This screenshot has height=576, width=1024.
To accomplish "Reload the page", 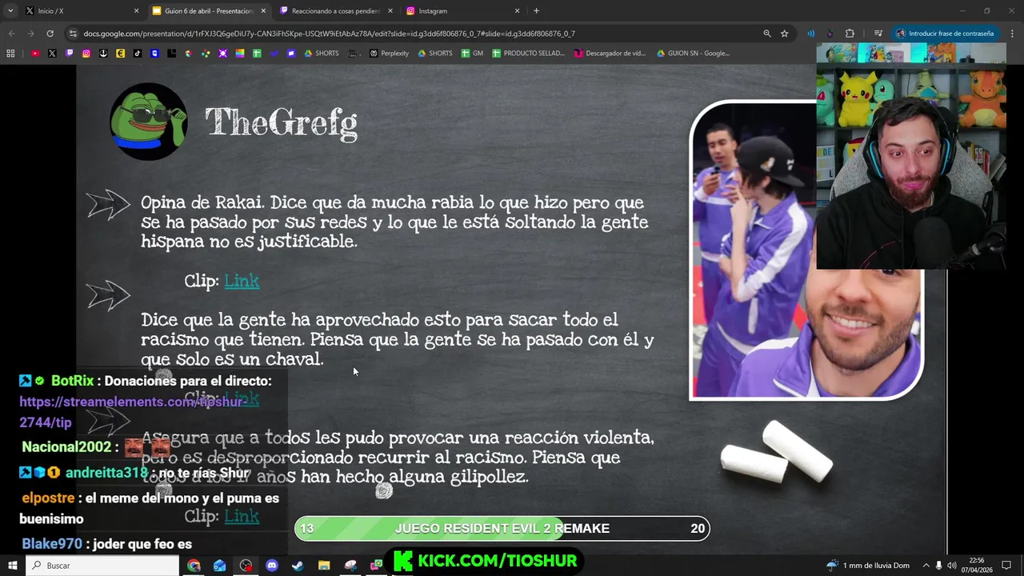I will point(50,34).
